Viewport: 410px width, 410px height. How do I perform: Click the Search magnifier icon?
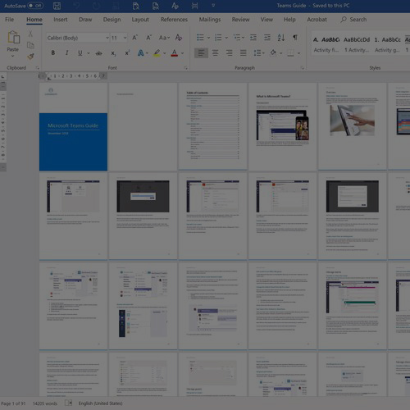(344, 20)
